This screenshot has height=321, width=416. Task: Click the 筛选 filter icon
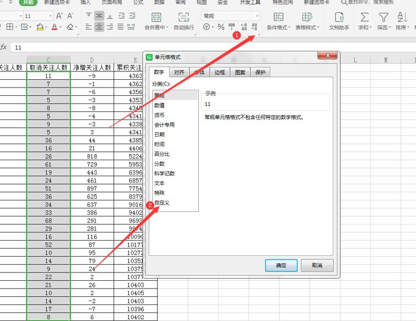coord(383,17)
